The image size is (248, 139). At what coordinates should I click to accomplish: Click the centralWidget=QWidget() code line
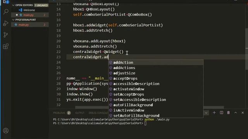pos(98,52)
